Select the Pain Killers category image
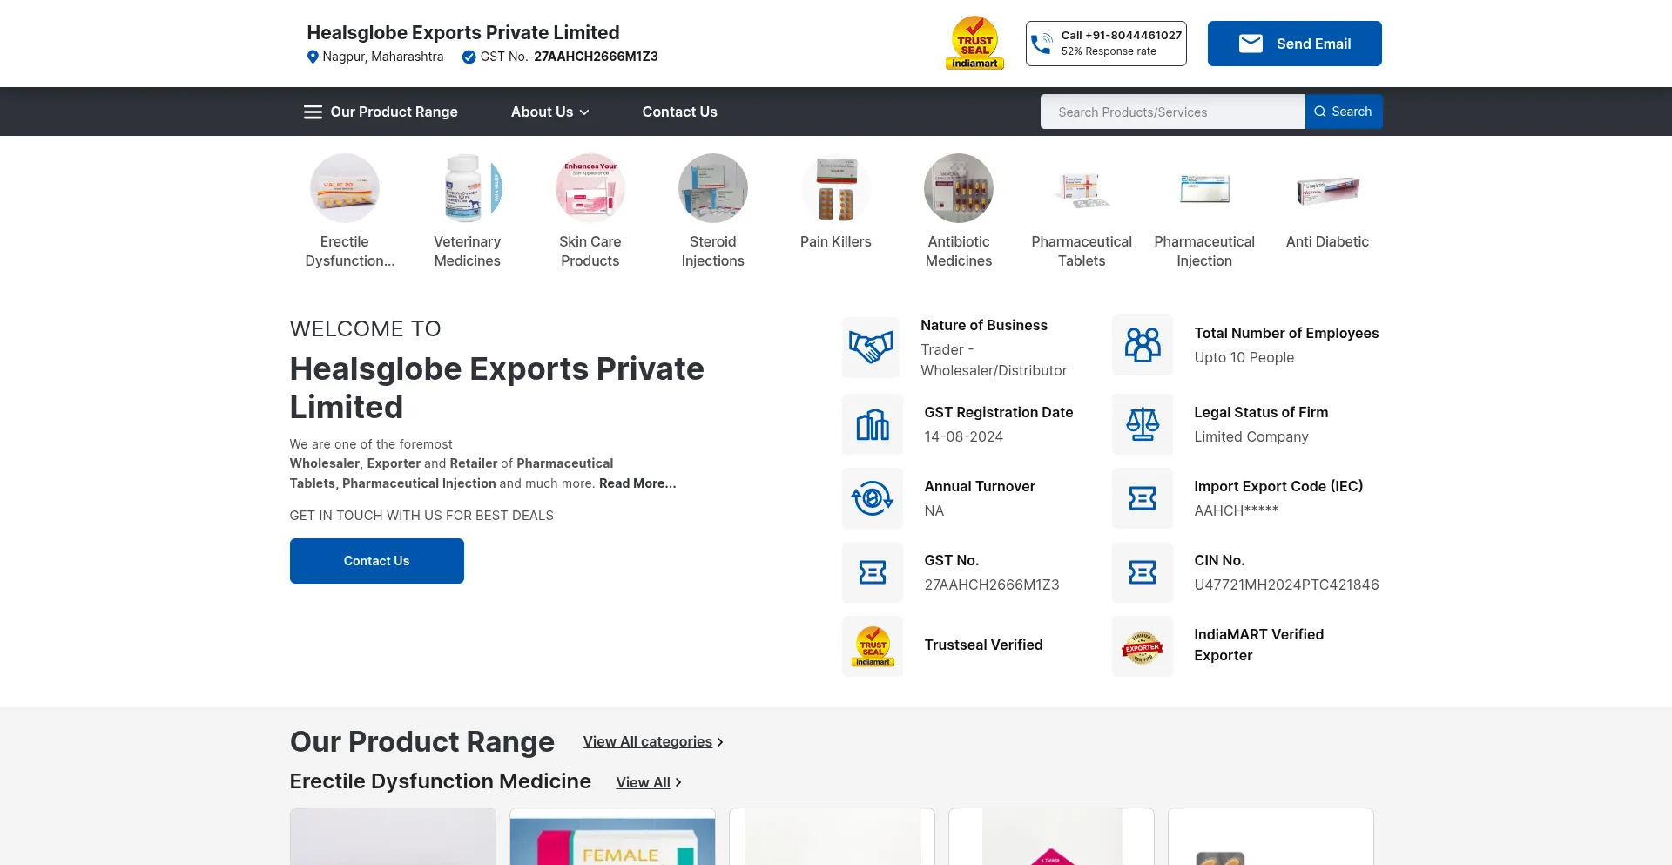Viewport: 1672px width, 865px height. (x=836, y=188)
